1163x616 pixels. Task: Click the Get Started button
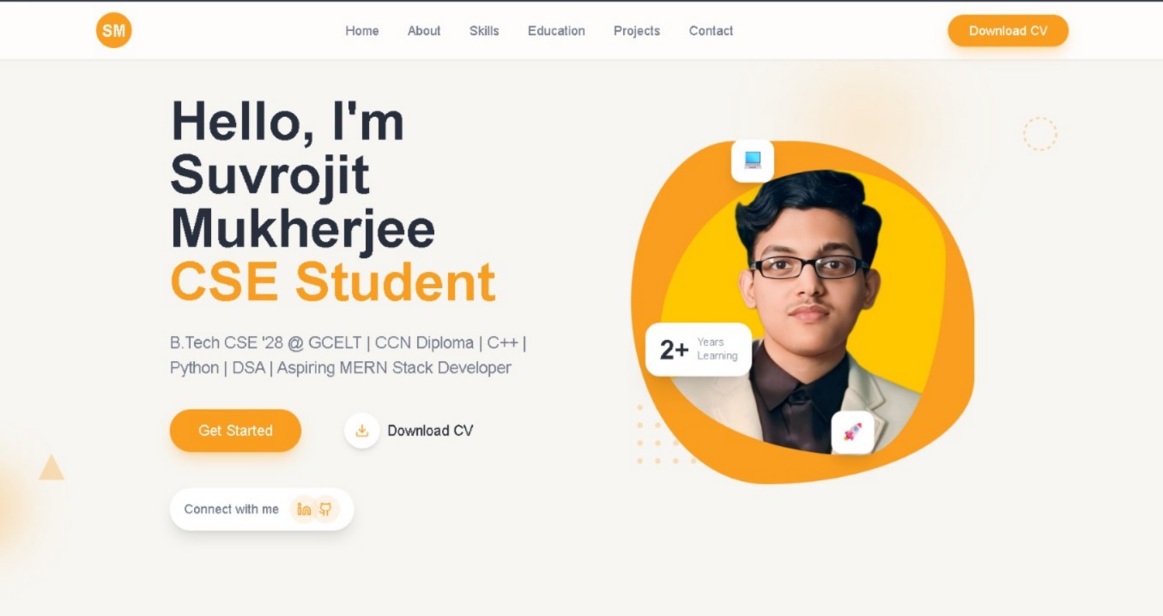pyautogui.click(x=235, y=431)
